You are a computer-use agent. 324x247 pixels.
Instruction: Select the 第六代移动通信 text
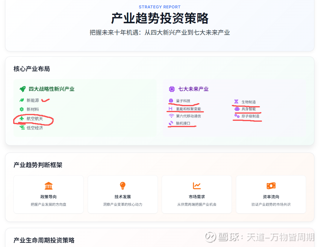point(188,116)
